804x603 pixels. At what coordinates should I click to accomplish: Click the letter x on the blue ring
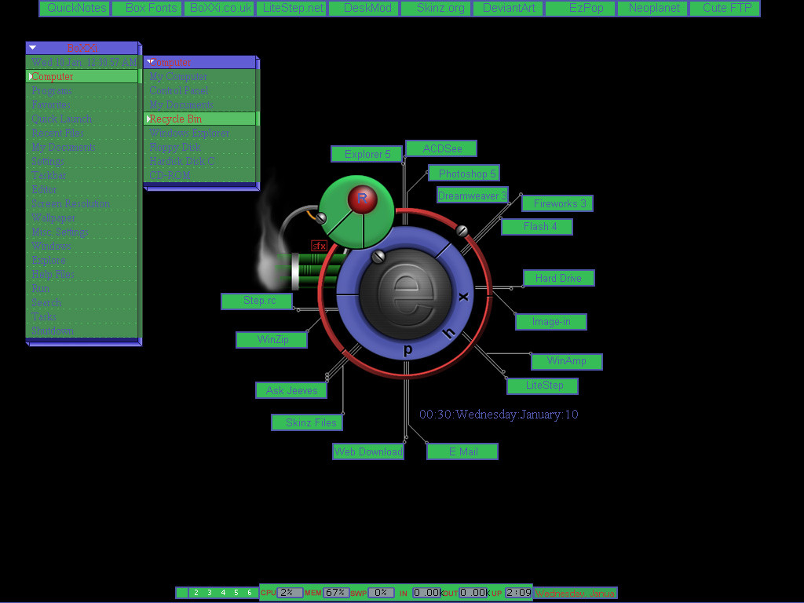463,296
